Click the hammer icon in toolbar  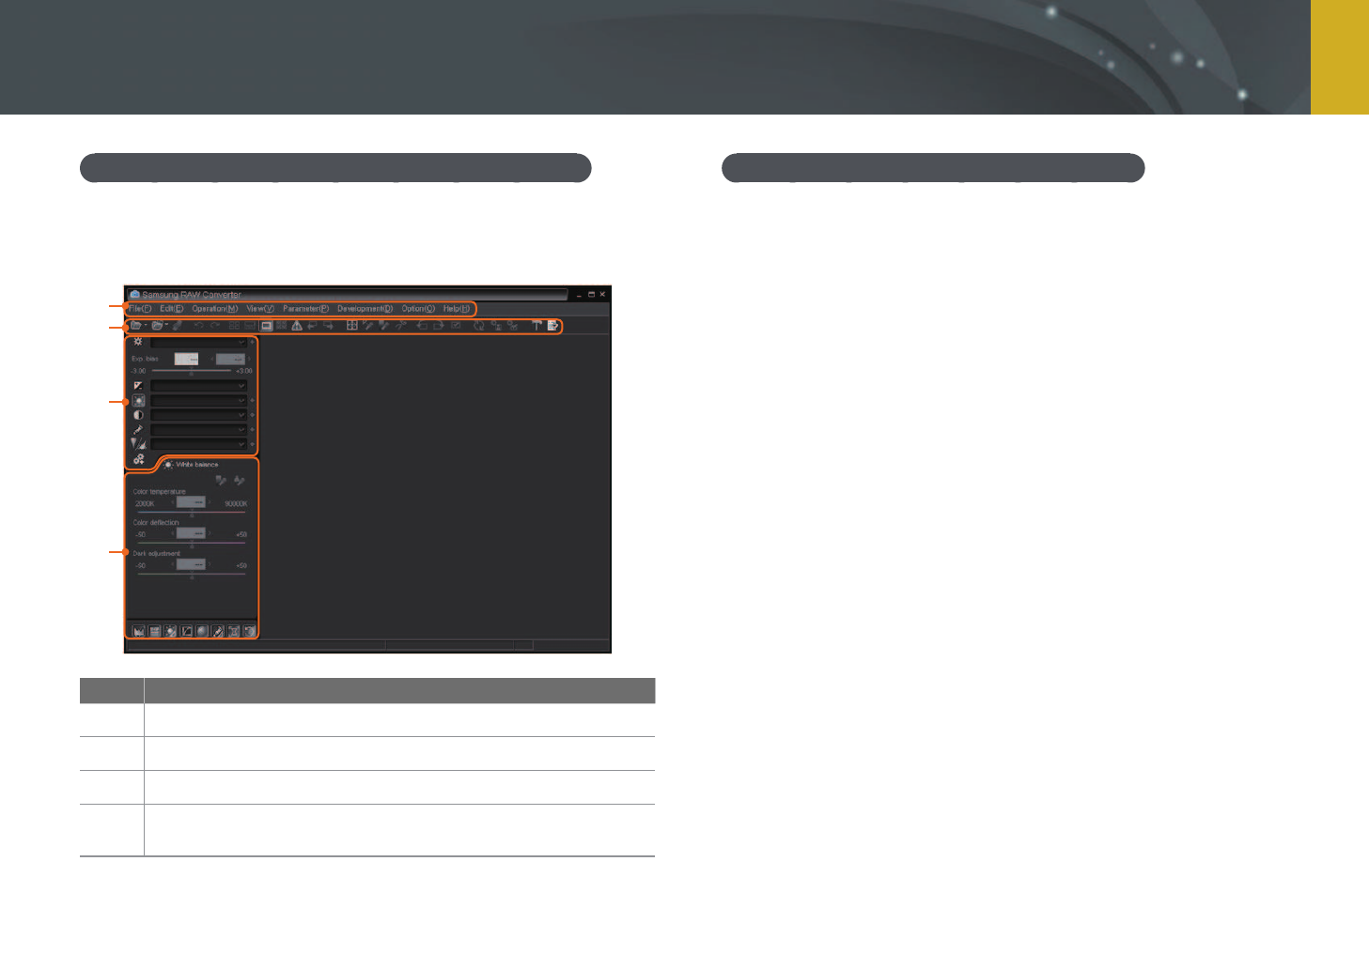[537, 326]
